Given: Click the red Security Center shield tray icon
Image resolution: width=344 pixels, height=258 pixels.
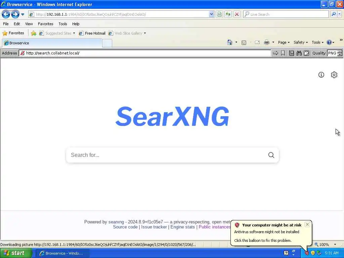Looking at the screenshot, I should [306, 253].
